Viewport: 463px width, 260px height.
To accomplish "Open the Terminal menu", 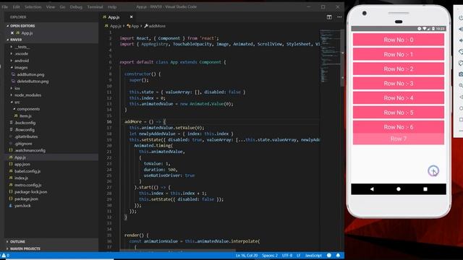I will click(95, 6).
